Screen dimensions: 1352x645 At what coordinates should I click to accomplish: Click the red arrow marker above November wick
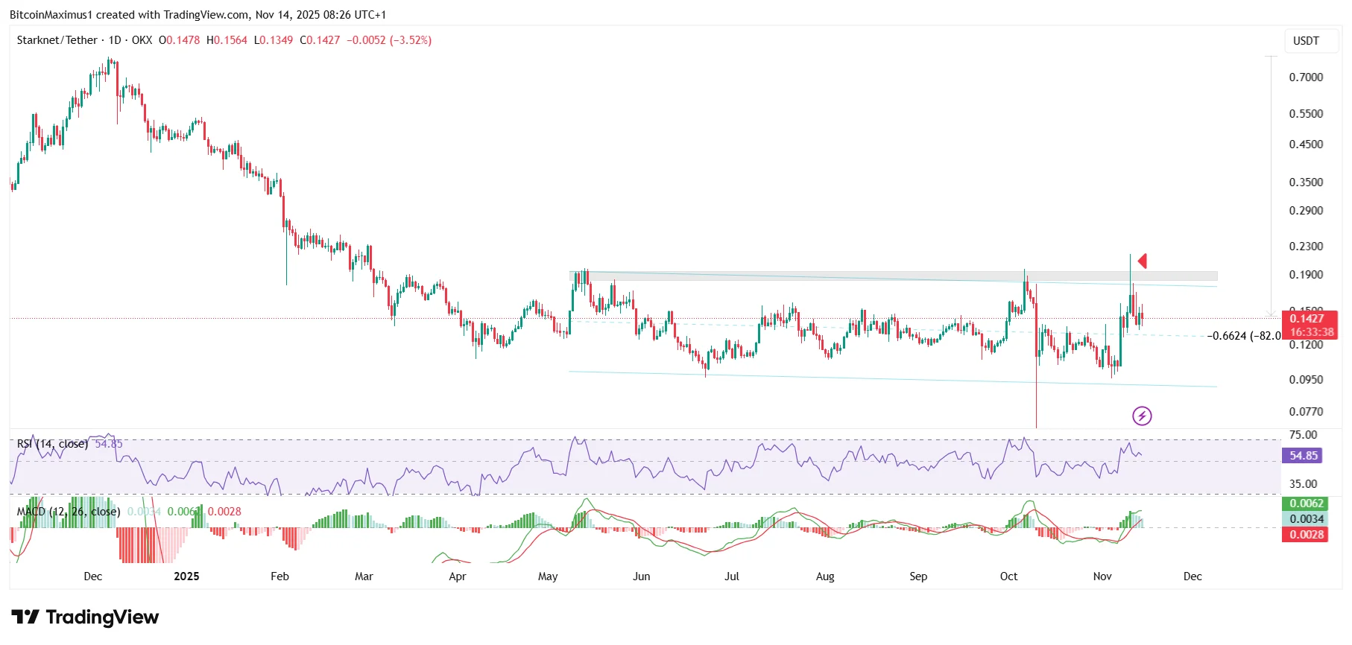[1143, 261]
